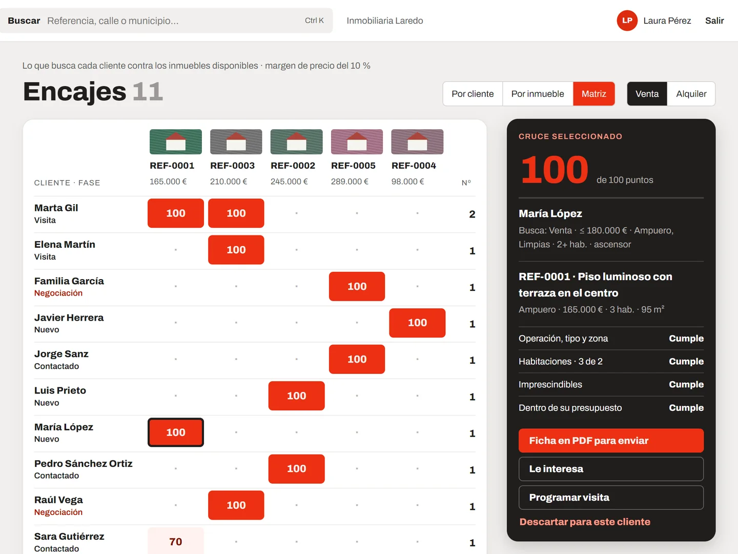Switch to Por inmueble view
The height and width of the screenshot is (554, 738).
point(538,94)
